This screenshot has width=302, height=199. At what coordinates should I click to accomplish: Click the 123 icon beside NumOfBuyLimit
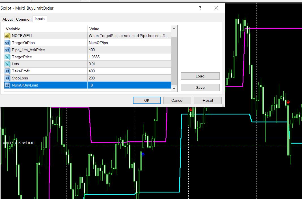click(7, 85)
